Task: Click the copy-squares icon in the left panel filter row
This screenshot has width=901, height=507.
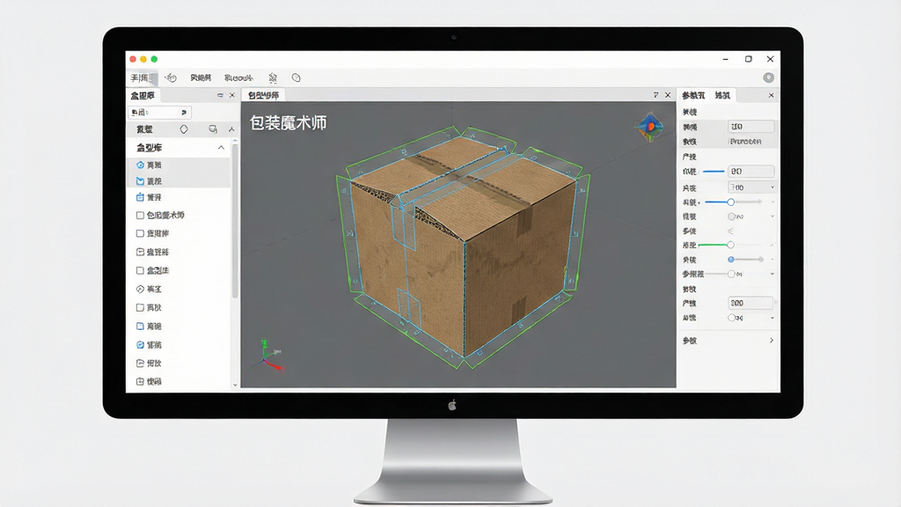Action: point(213,129)
